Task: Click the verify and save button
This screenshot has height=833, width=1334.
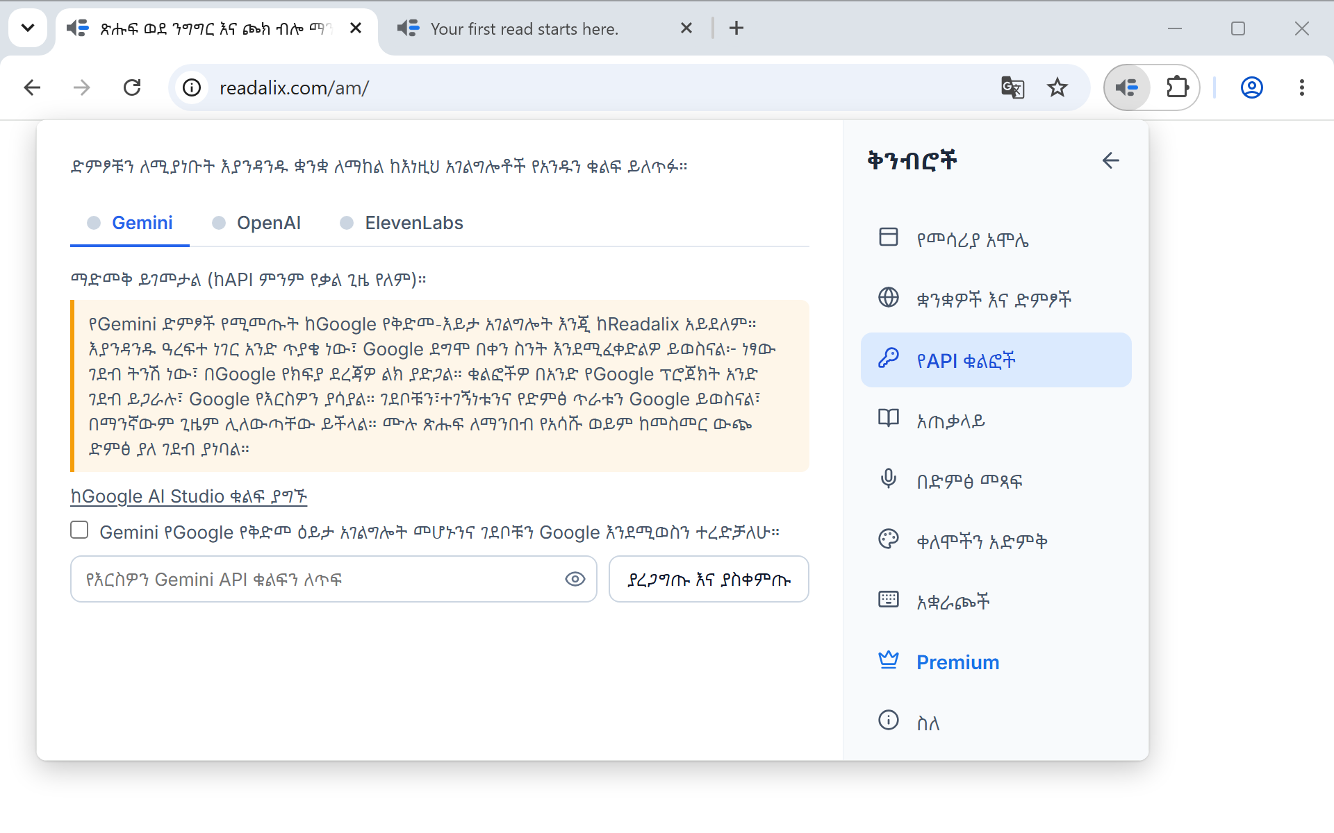Action: point(709,579)
